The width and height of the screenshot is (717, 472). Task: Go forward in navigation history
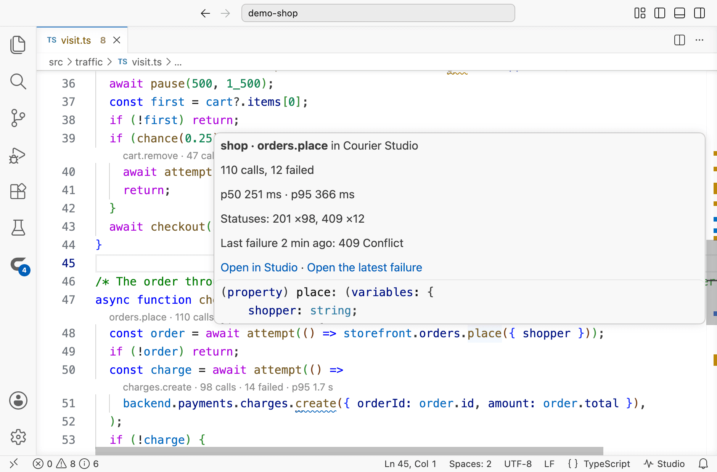225,13
